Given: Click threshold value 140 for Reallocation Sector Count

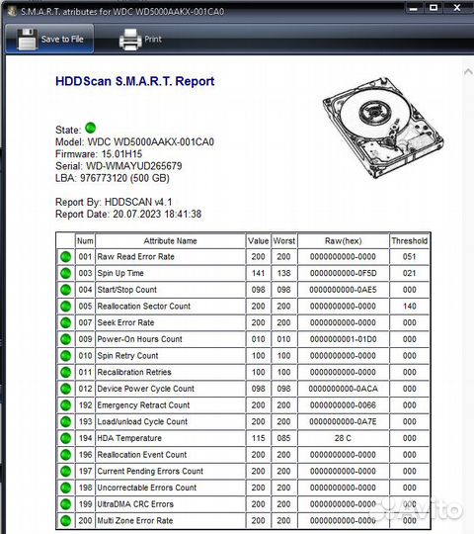Looking at the screenshot, I should coord(410,307).
